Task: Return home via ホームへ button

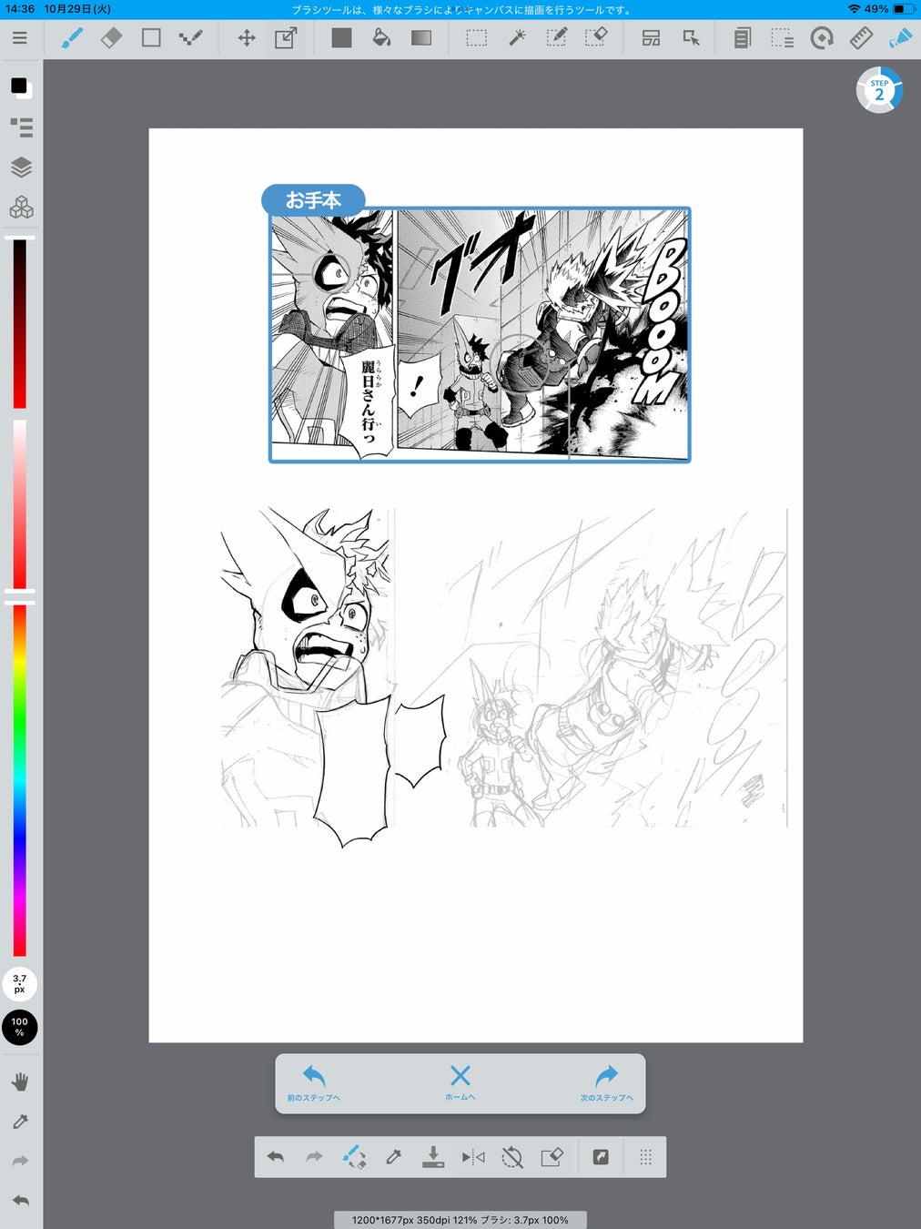Action: (460, 1083)
